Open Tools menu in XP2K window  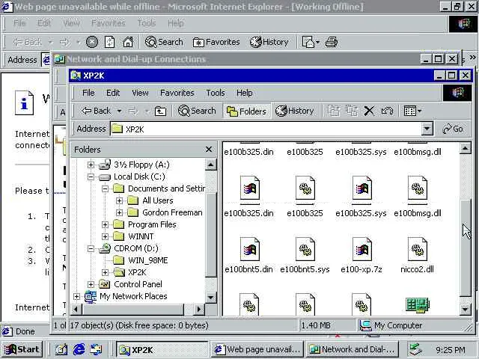coord(216,93)
